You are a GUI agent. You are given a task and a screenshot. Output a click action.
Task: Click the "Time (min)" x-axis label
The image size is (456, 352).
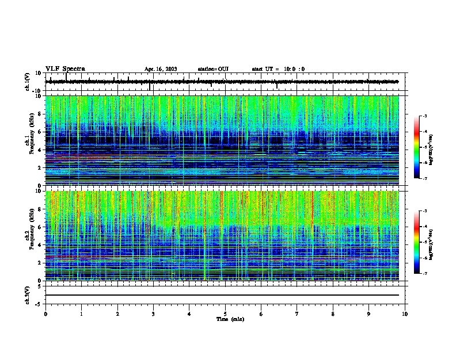pos(230,319)
